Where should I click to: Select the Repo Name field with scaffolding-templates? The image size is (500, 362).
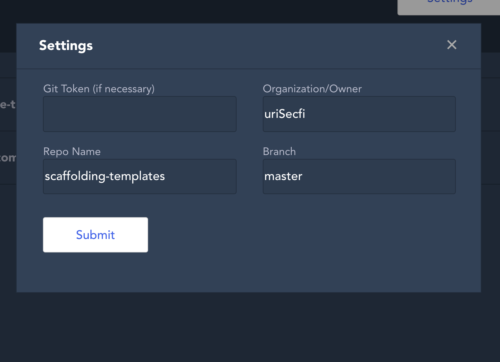140,177
